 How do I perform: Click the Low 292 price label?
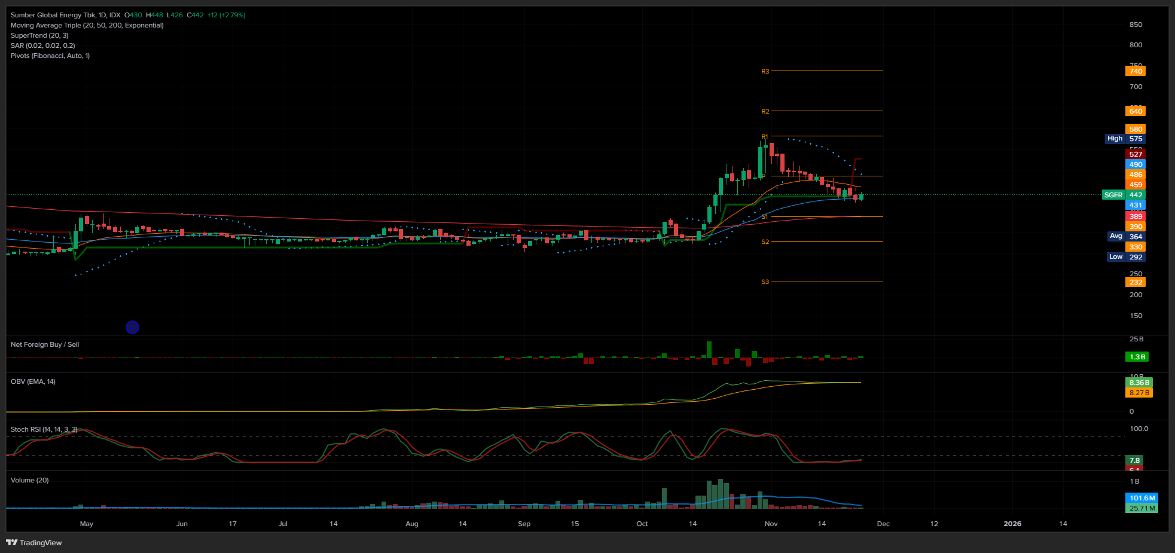click(1124, 257)
